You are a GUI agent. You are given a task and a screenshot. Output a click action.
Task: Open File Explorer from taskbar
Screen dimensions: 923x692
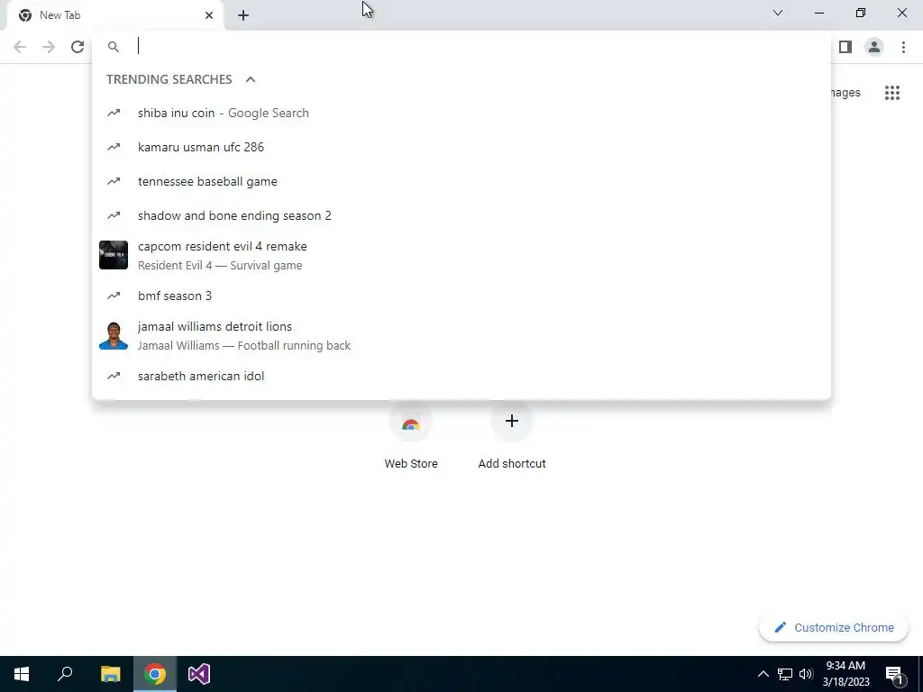[110, 674]
